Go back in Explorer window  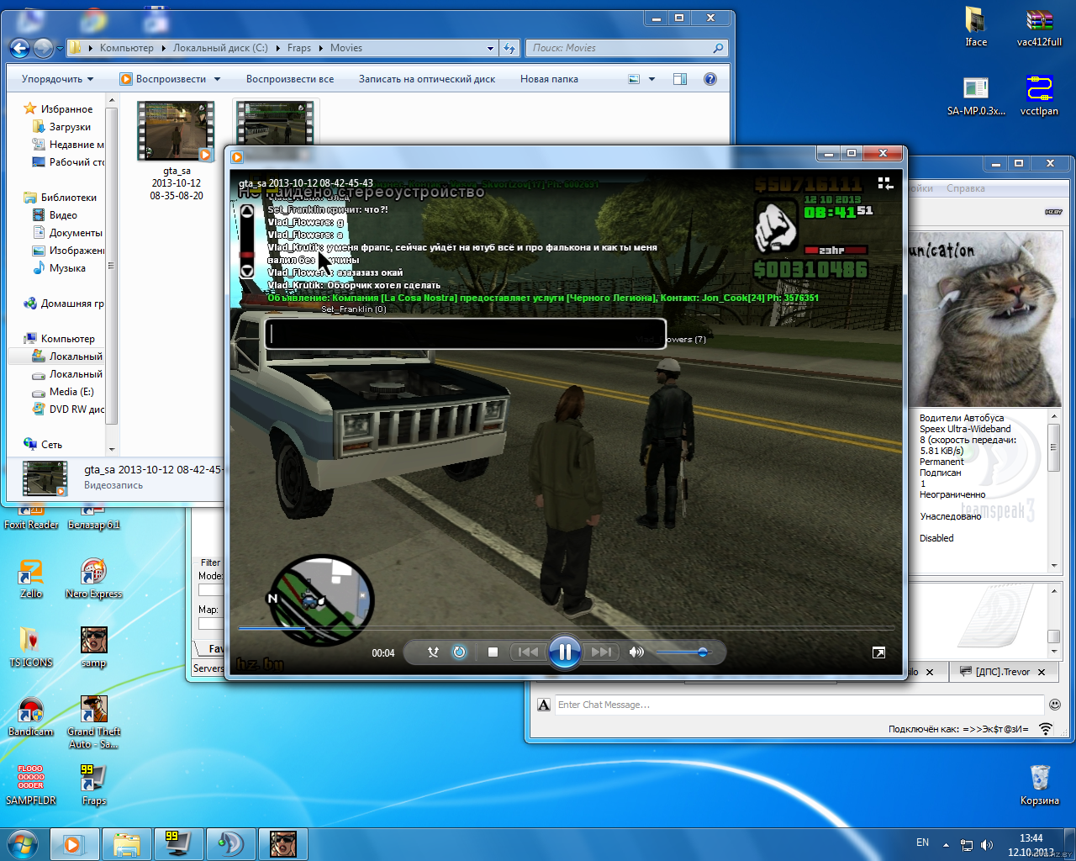(19, 48)
